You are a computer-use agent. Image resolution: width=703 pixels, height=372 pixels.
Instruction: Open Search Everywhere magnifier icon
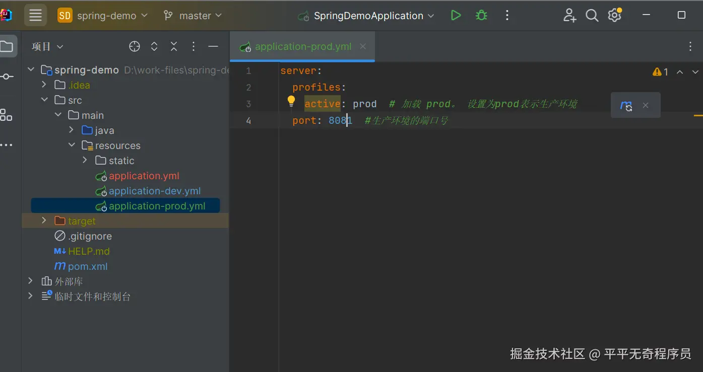(x=592, y=15)
